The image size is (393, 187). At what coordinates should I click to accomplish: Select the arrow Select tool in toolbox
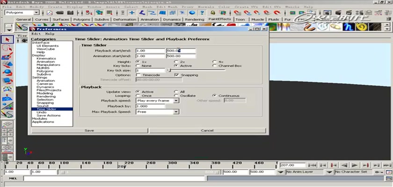click(7, 40)
